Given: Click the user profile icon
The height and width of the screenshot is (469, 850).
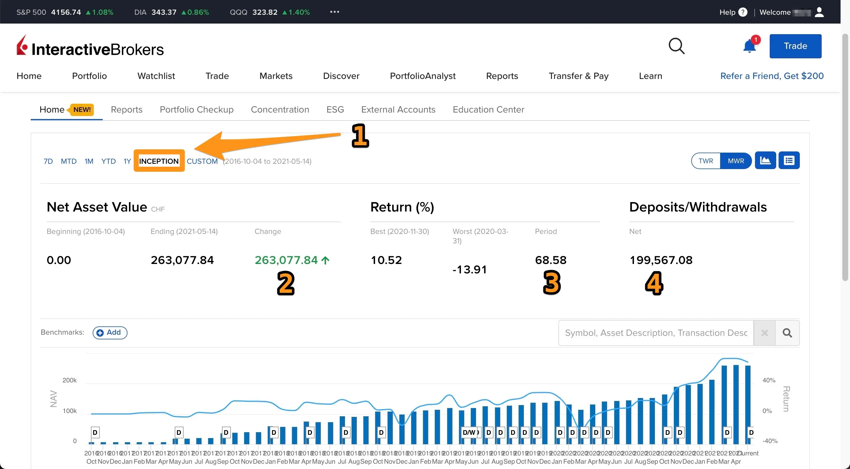Looking at the screenshot, I should point(819,12).
